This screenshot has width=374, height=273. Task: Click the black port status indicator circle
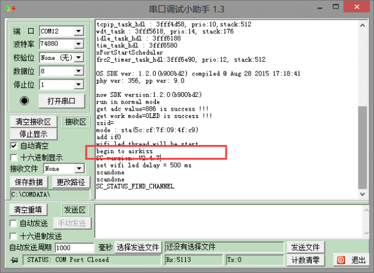pyautogui.click(x=25, y=101)
